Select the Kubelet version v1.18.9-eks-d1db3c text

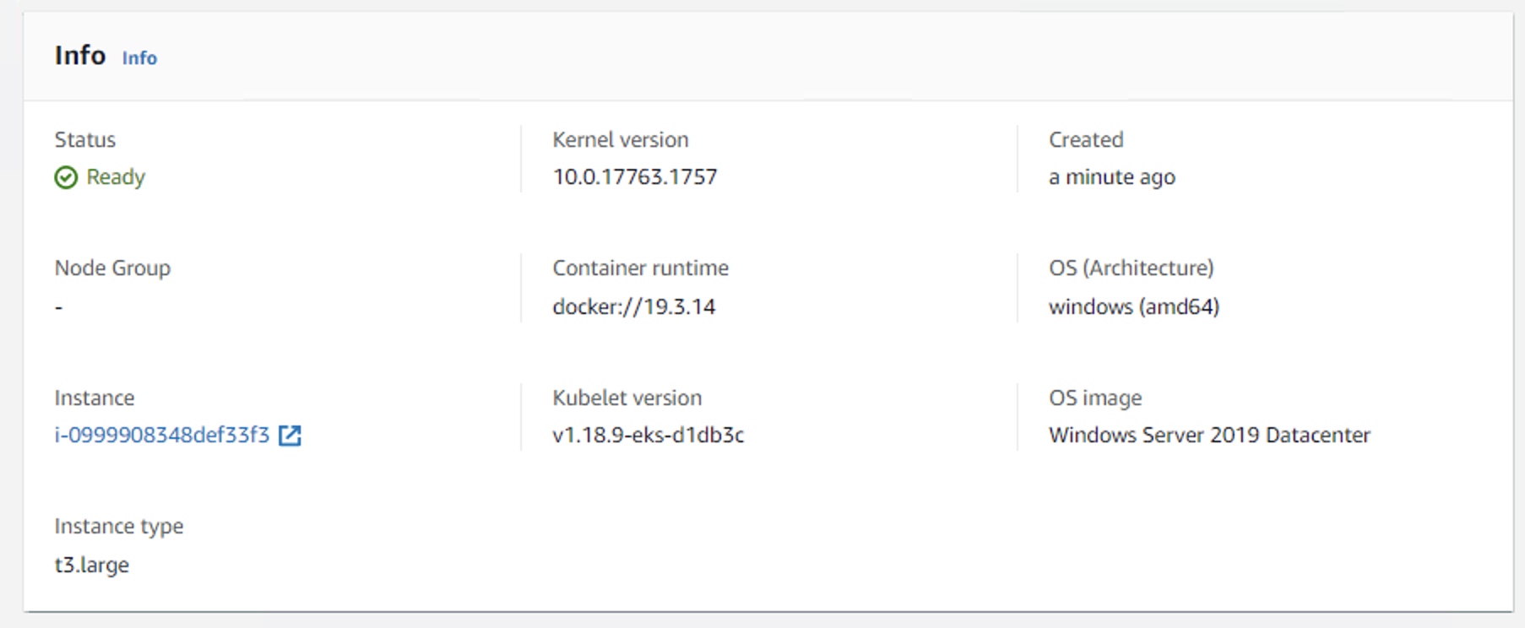click(649, 436)
